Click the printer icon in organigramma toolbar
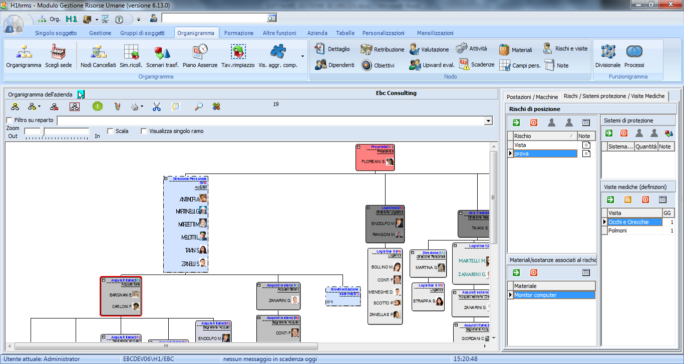The width and height of the screenshot is (684, 364). click(x=134, y=106)
